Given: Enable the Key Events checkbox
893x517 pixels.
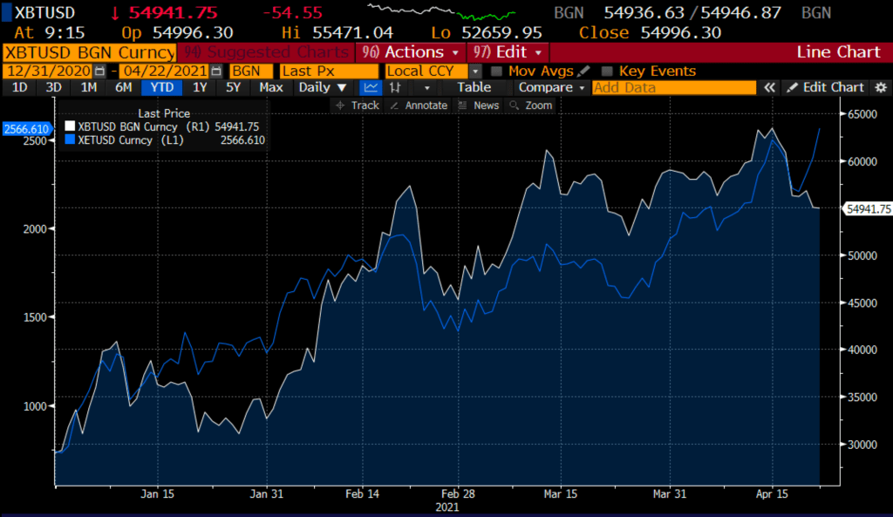Looking at the screenshot, I should point(607,71).
